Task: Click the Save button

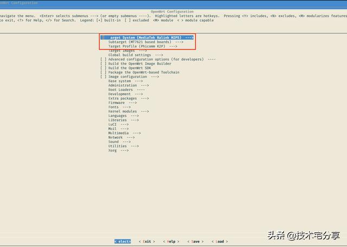Action: tap(195, 242)
